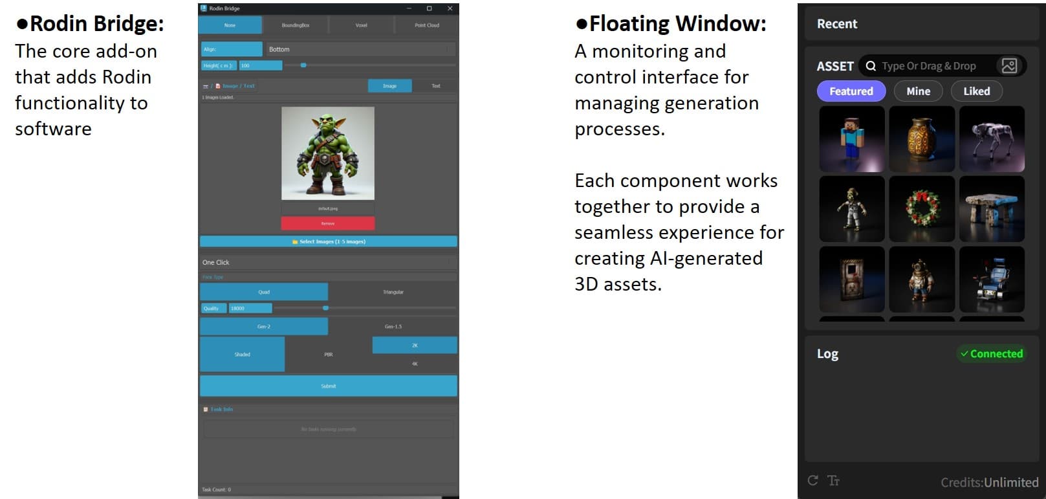The image size is (1046, 499).
Task: Open the golden vase asset thumbnail
Action: pos(922,139)
